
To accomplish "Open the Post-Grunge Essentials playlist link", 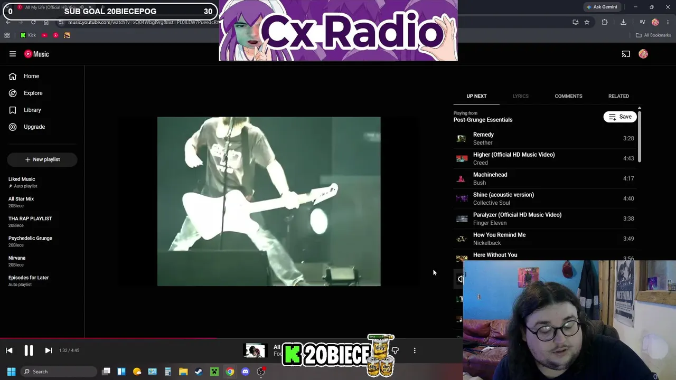I will pyautogui.click(x=483, y=120).
